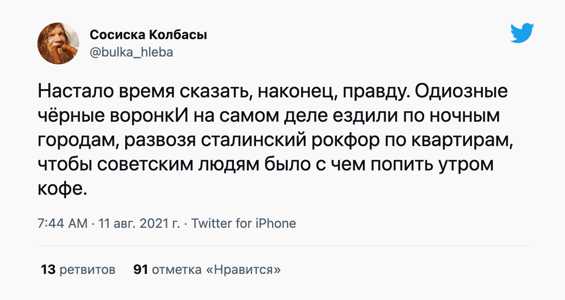This screenshot has width=565, height=300.
Task: Click the number 91 likes count
Action: pyautogui.click(x=141, y=270)
